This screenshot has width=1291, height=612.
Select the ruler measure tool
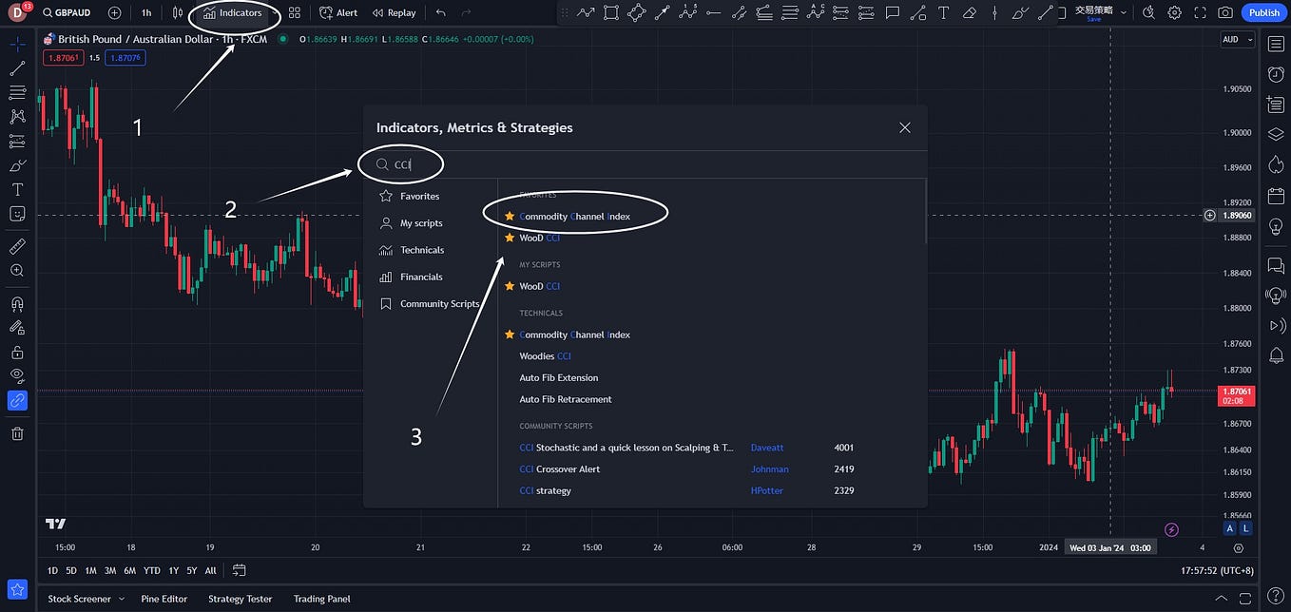17,246
